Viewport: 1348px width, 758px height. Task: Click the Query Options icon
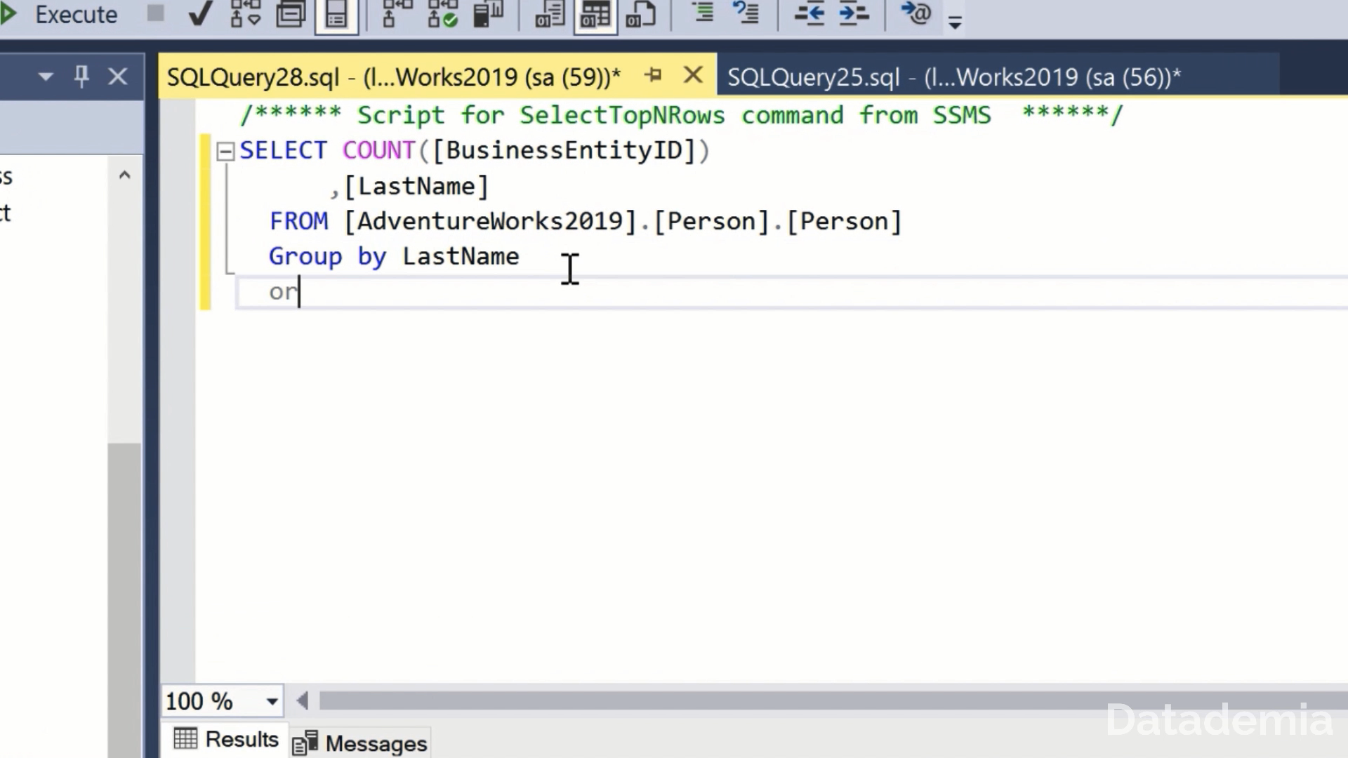[x=290, y=14]
